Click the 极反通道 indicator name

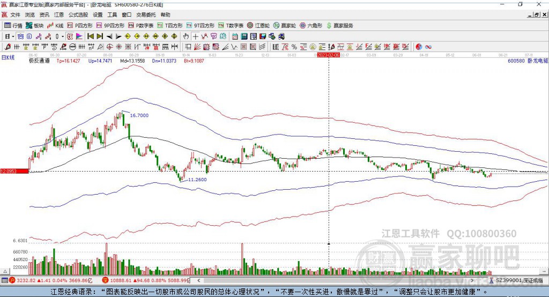(x=39, y=61)
